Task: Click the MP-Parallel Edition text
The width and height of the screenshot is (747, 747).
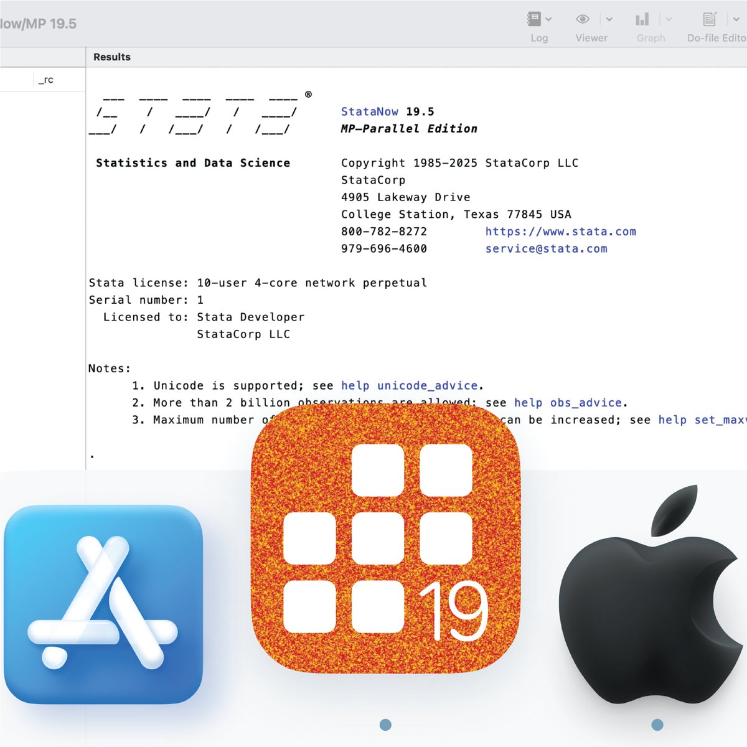Action: (409, 129)
